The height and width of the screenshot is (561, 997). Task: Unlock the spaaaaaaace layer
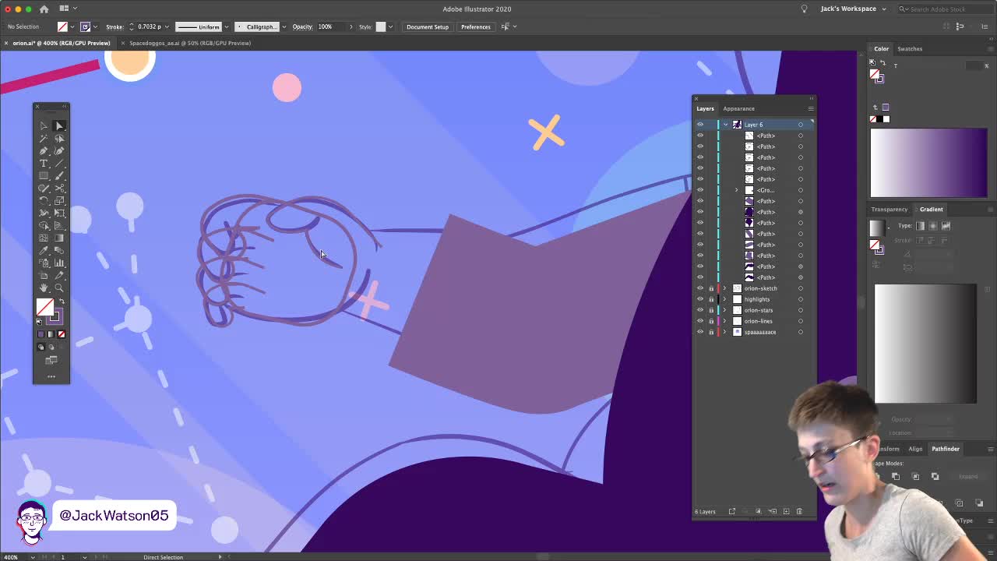coord(712,332)
